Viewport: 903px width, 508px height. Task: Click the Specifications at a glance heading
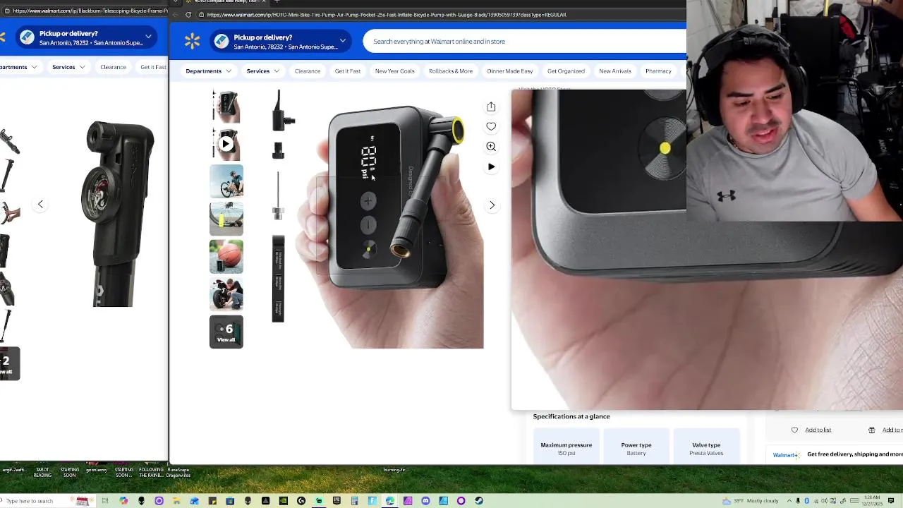pos(571,416)
